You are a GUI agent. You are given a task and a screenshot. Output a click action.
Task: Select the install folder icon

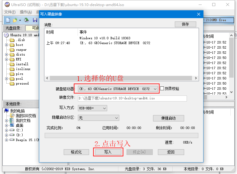pyautogui.click(x=12, y=64)
